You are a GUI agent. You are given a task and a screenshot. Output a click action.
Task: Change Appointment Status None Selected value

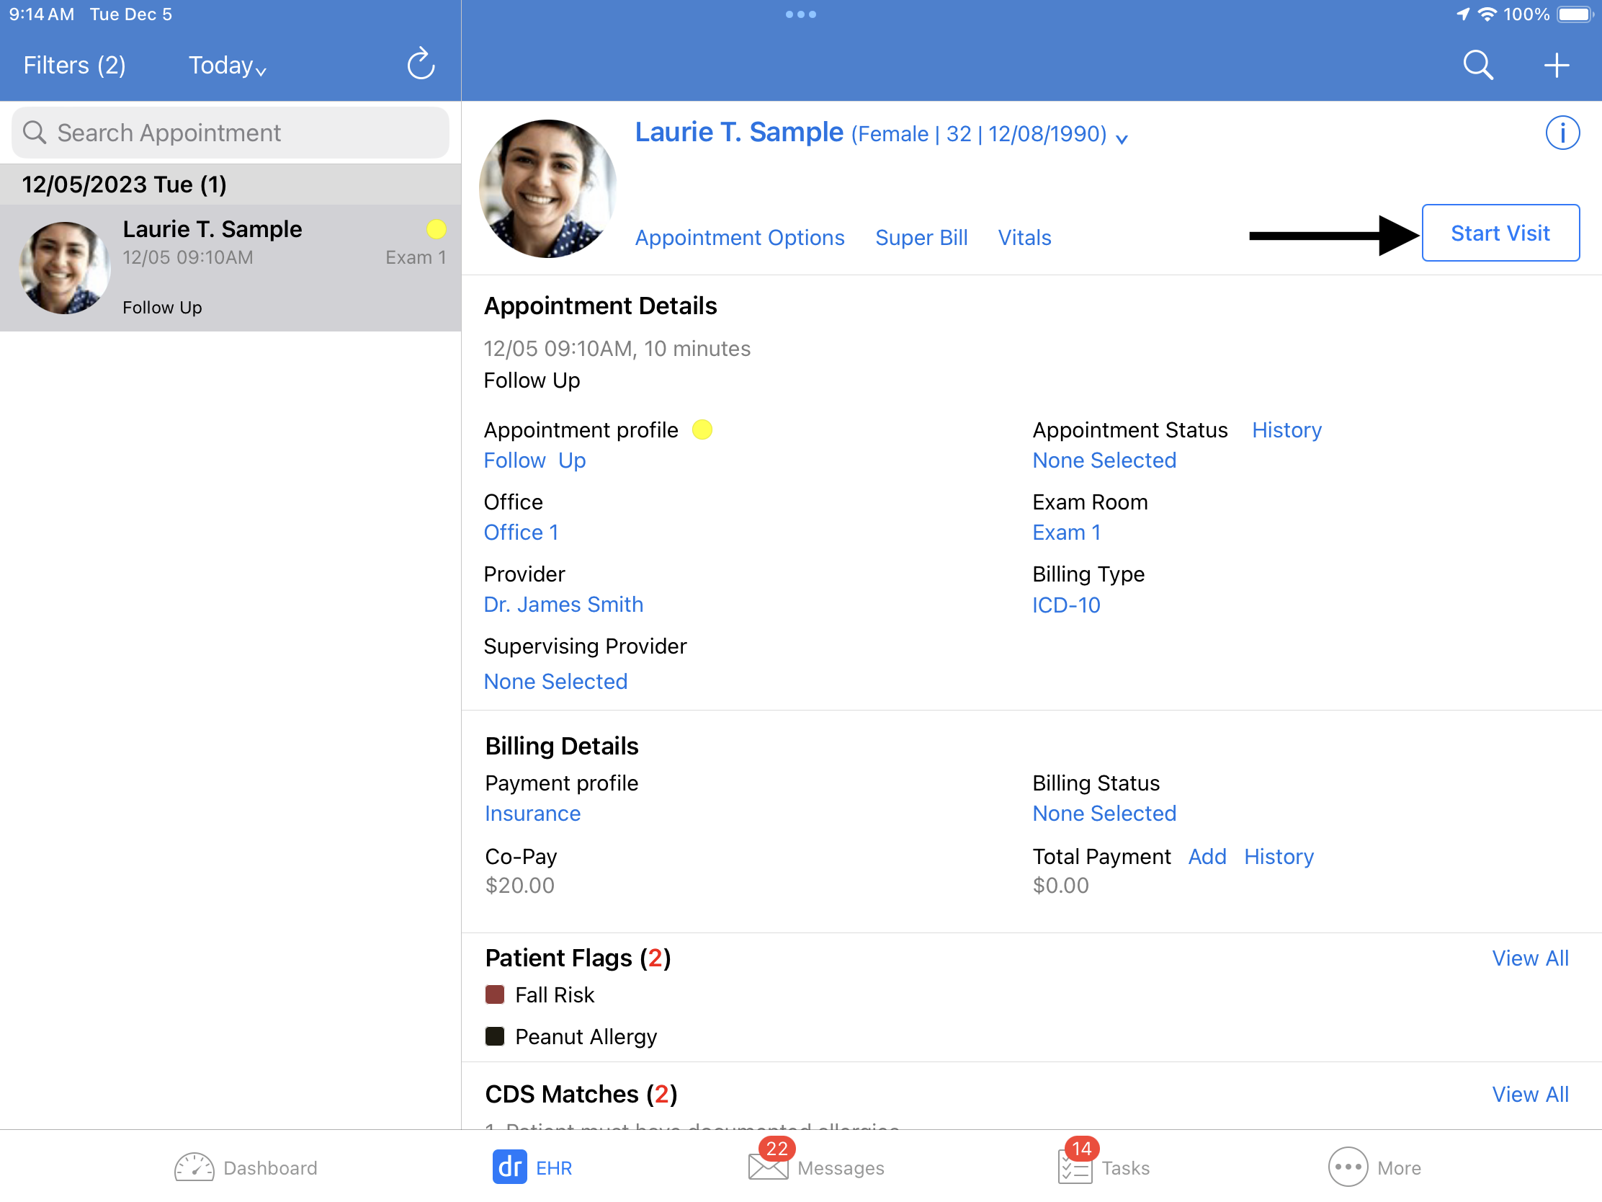[1104, 460]
